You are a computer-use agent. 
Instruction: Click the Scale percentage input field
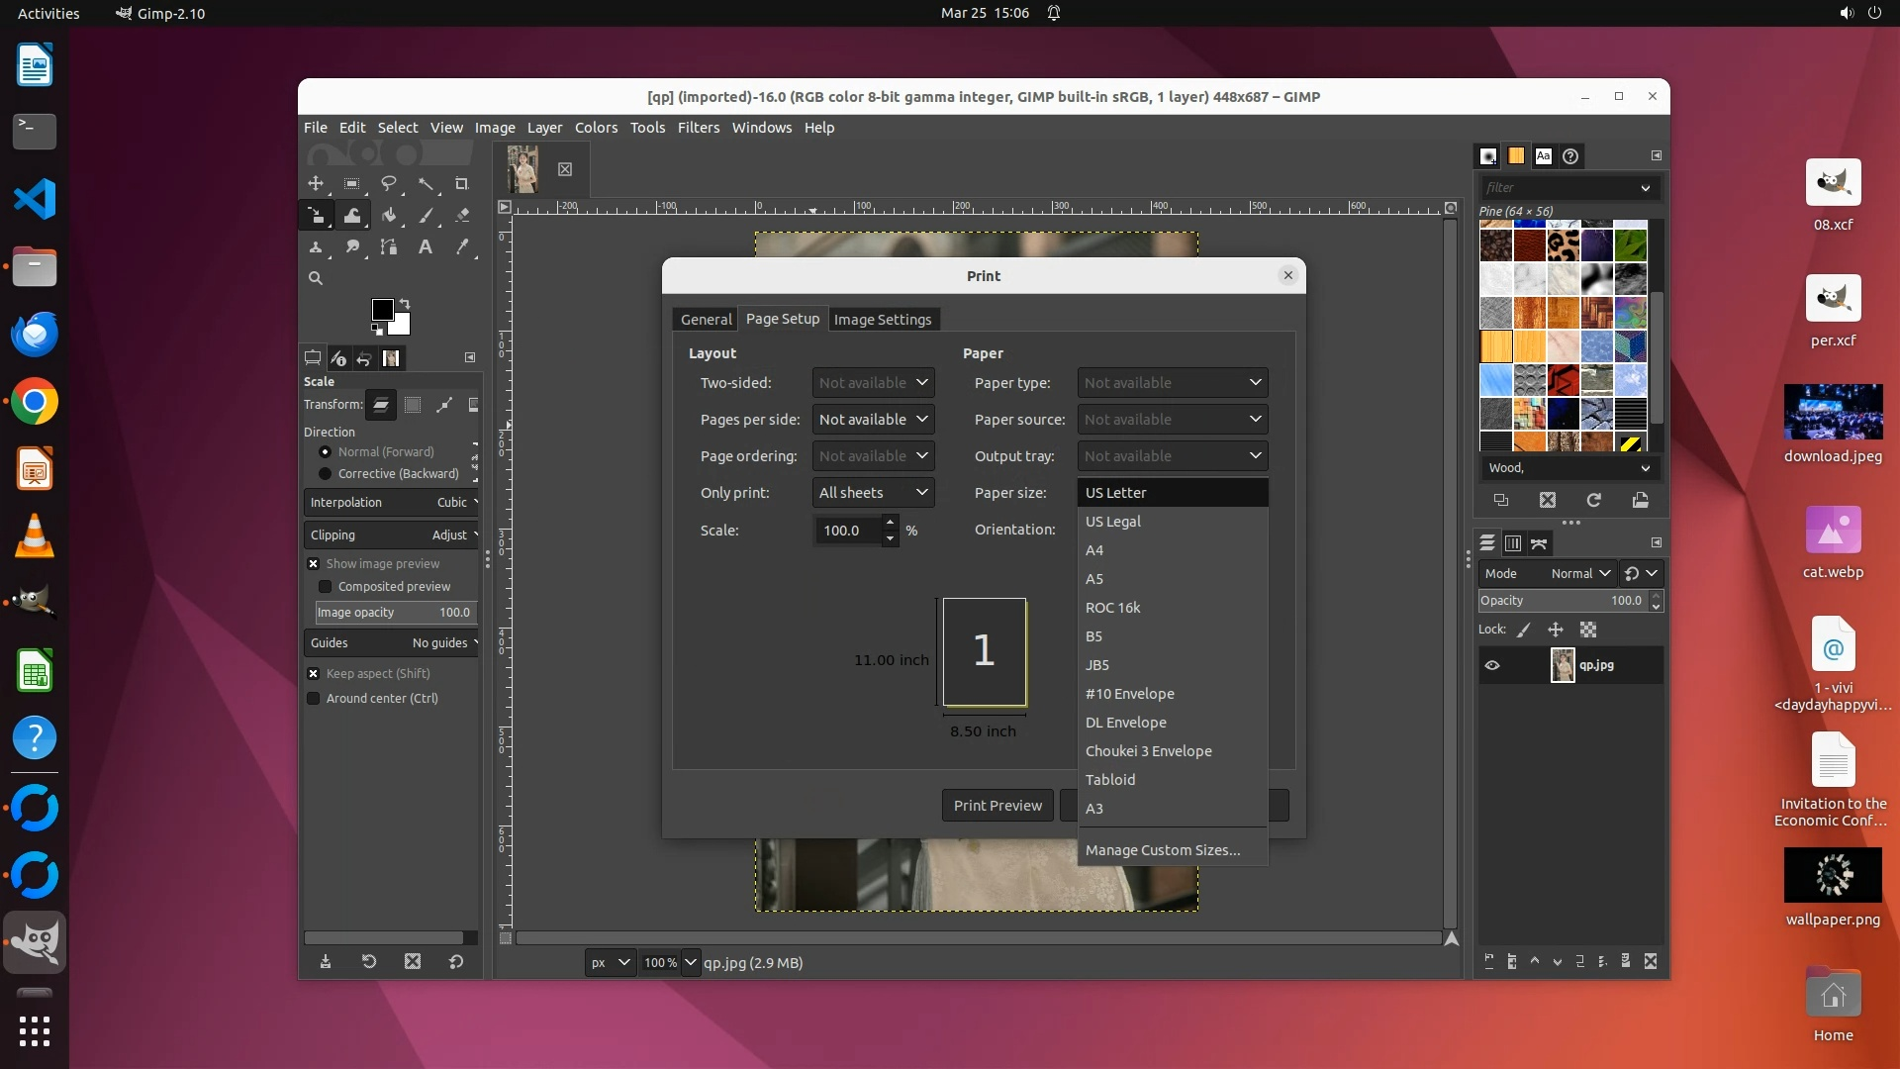(846, 531)
